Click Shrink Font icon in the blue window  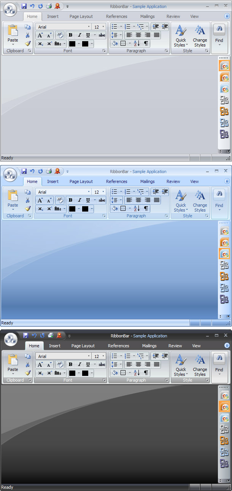click(x=49, y=200)
